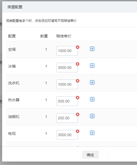Image resolution: width=137 pixels, height=165 pixels.
Task: Remove the 空调 compensation price entry
Action: click(78, 47)
